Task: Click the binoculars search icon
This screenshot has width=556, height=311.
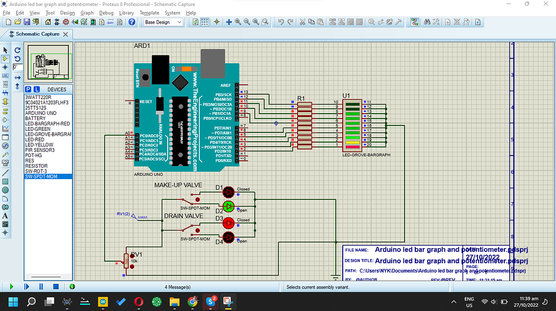Action: (x=427, y=22)
